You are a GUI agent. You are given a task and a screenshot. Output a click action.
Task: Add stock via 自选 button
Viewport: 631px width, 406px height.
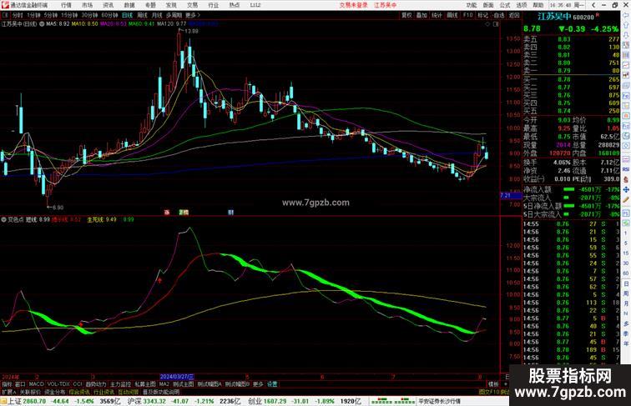pyautogui.click(x=498, y=15)
